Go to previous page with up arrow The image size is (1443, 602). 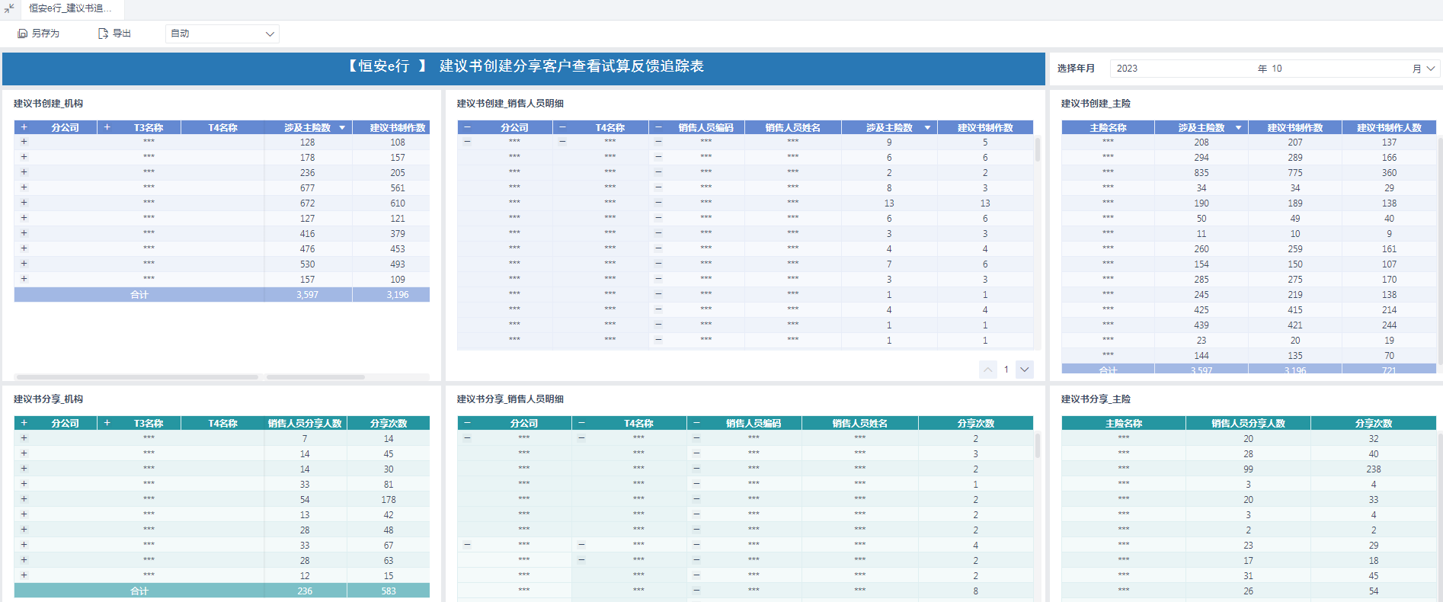[x=988, y=370]
